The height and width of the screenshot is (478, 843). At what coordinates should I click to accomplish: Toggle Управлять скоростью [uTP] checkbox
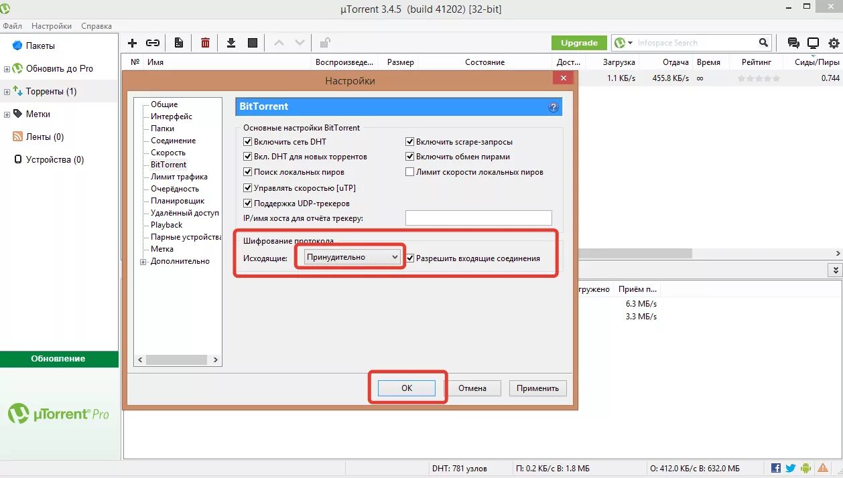[x=247, y=187]
